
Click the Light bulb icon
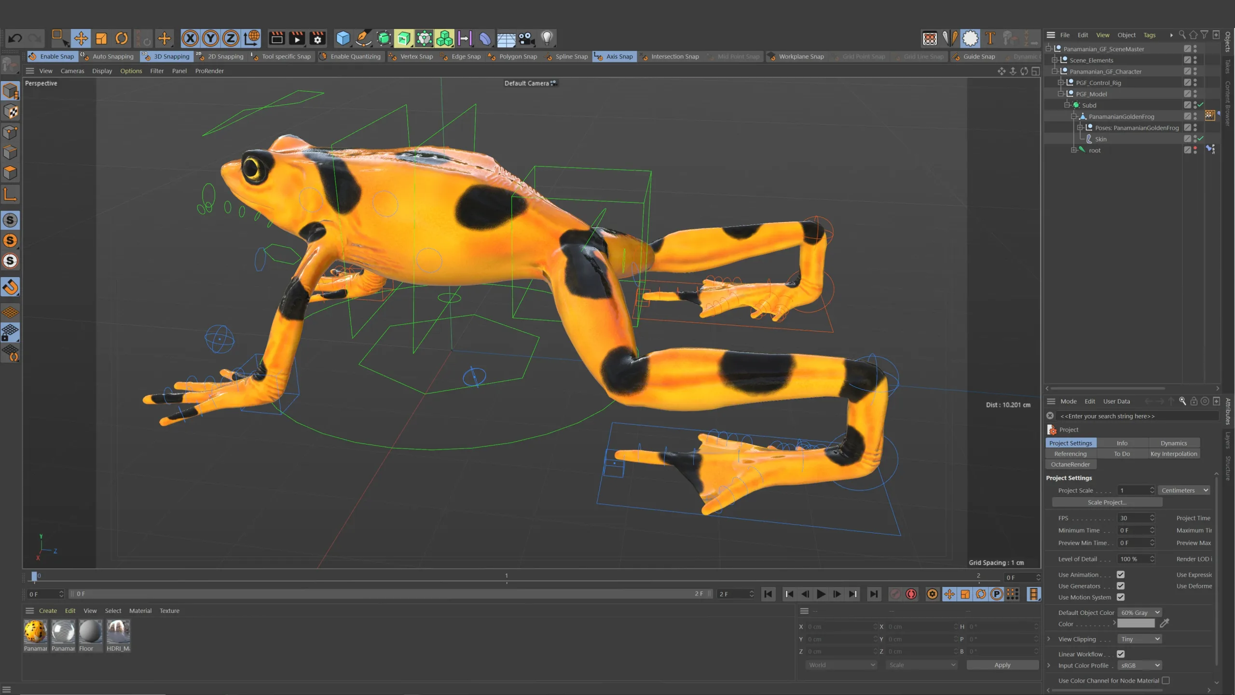(x=547, y=38)
